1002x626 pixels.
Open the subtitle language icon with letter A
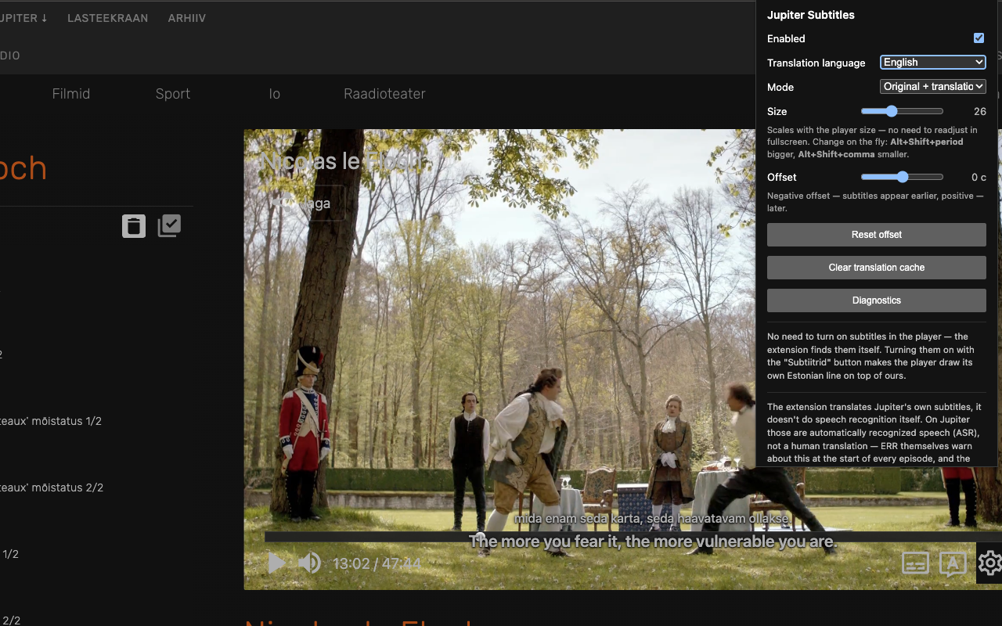(953, 563)
